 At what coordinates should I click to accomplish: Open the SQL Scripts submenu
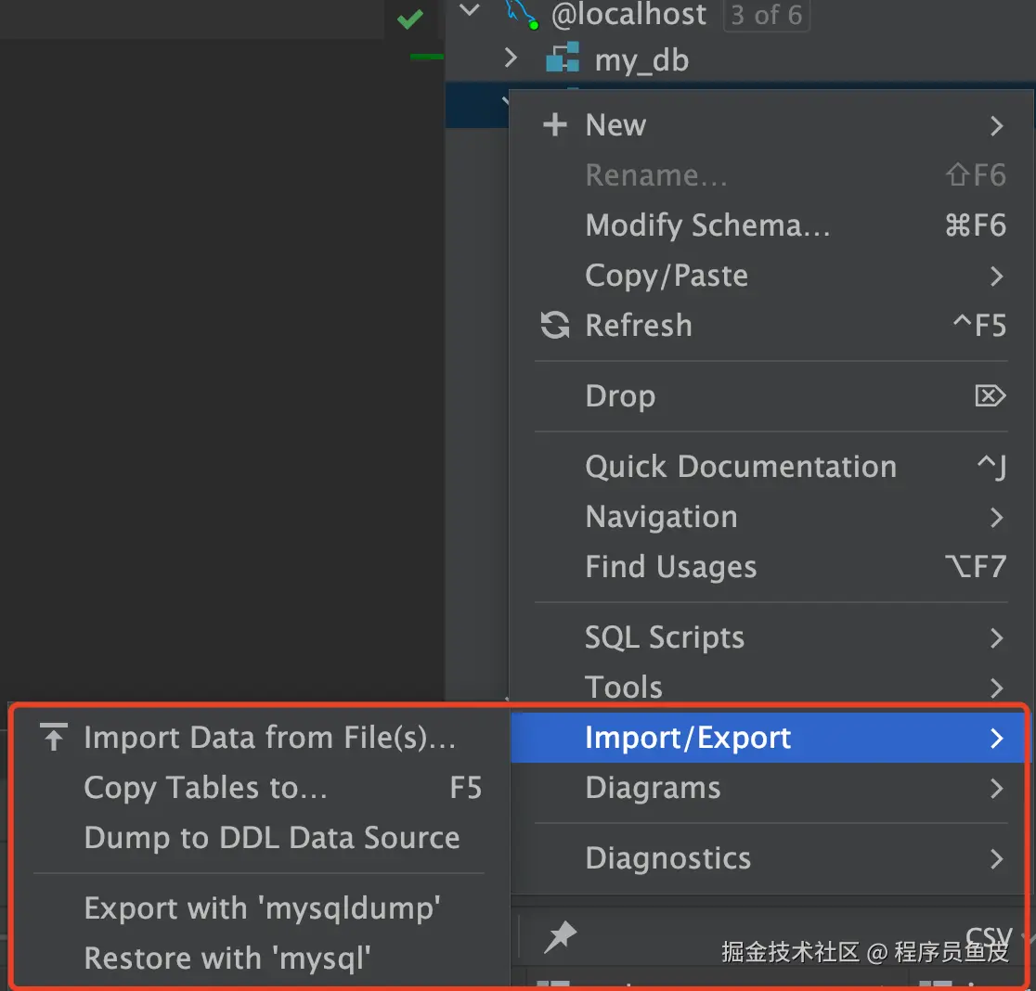pos(665,637)
